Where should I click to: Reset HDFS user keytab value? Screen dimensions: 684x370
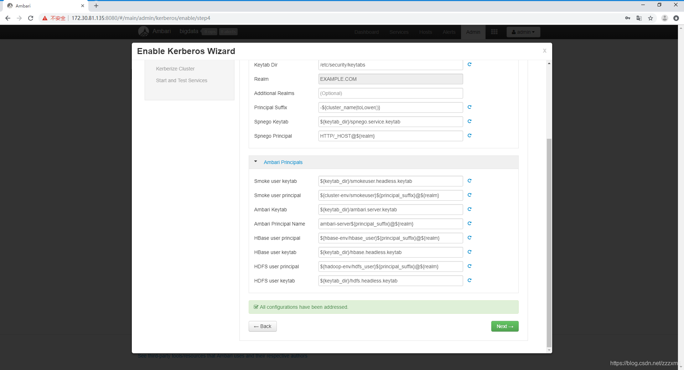tap(470, 280)
